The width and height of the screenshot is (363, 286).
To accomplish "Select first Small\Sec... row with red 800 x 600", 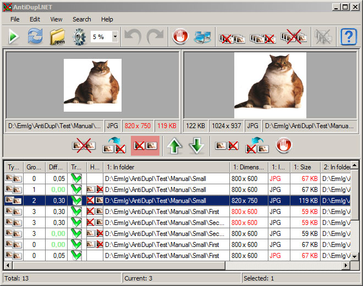I will [177, 223].
